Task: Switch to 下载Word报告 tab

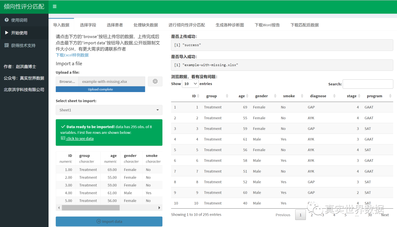Action: coord(267,25)
